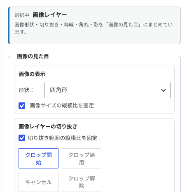Viewport: 187px width, 192px height.
Task: Select the 画像の見た目 section legend
Action: pyautogui.click(x=33, y=56)
